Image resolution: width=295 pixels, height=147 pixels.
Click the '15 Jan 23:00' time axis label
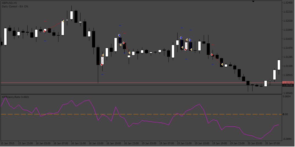[x=25, y=143]
